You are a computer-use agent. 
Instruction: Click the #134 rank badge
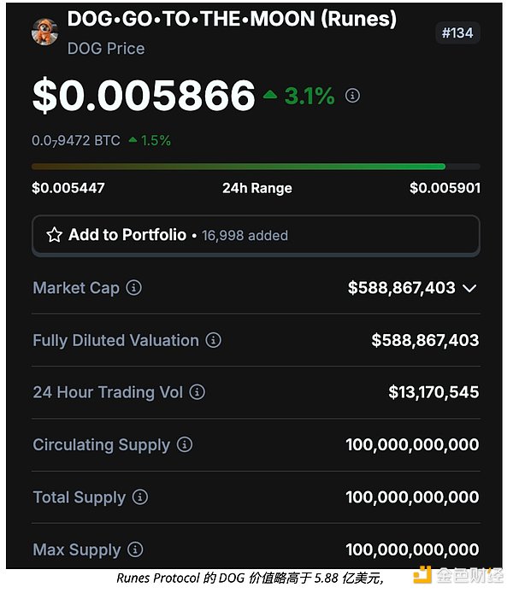pos(457,33)
